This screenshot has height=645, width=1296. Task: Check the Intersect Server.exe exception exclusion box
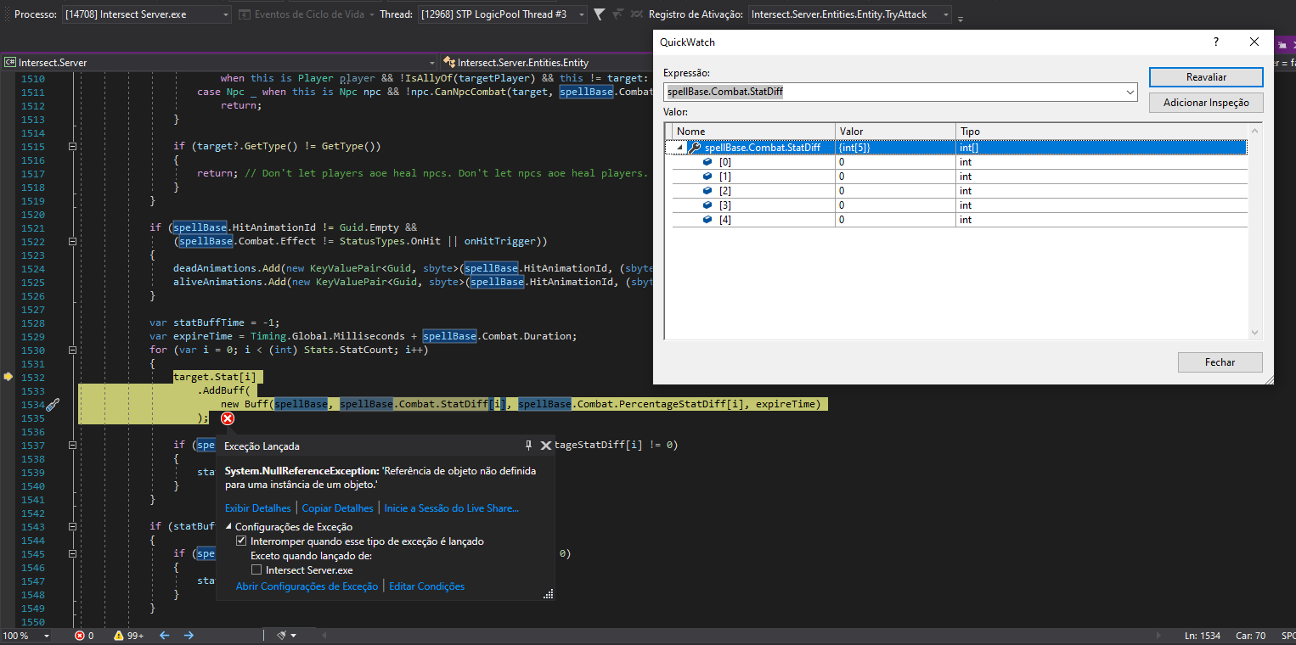[256, 569]
